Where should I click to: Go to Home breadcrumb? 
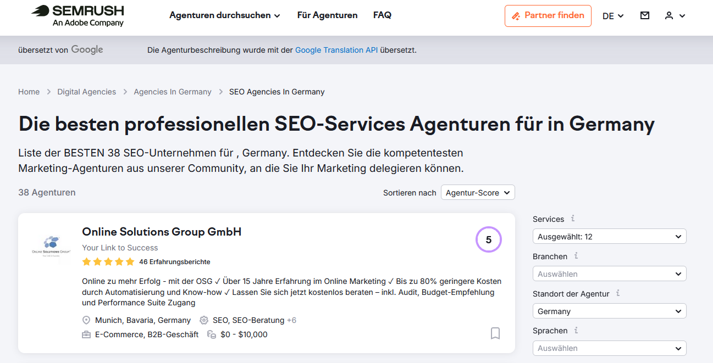pyautogui.click(x=29, y=92)
